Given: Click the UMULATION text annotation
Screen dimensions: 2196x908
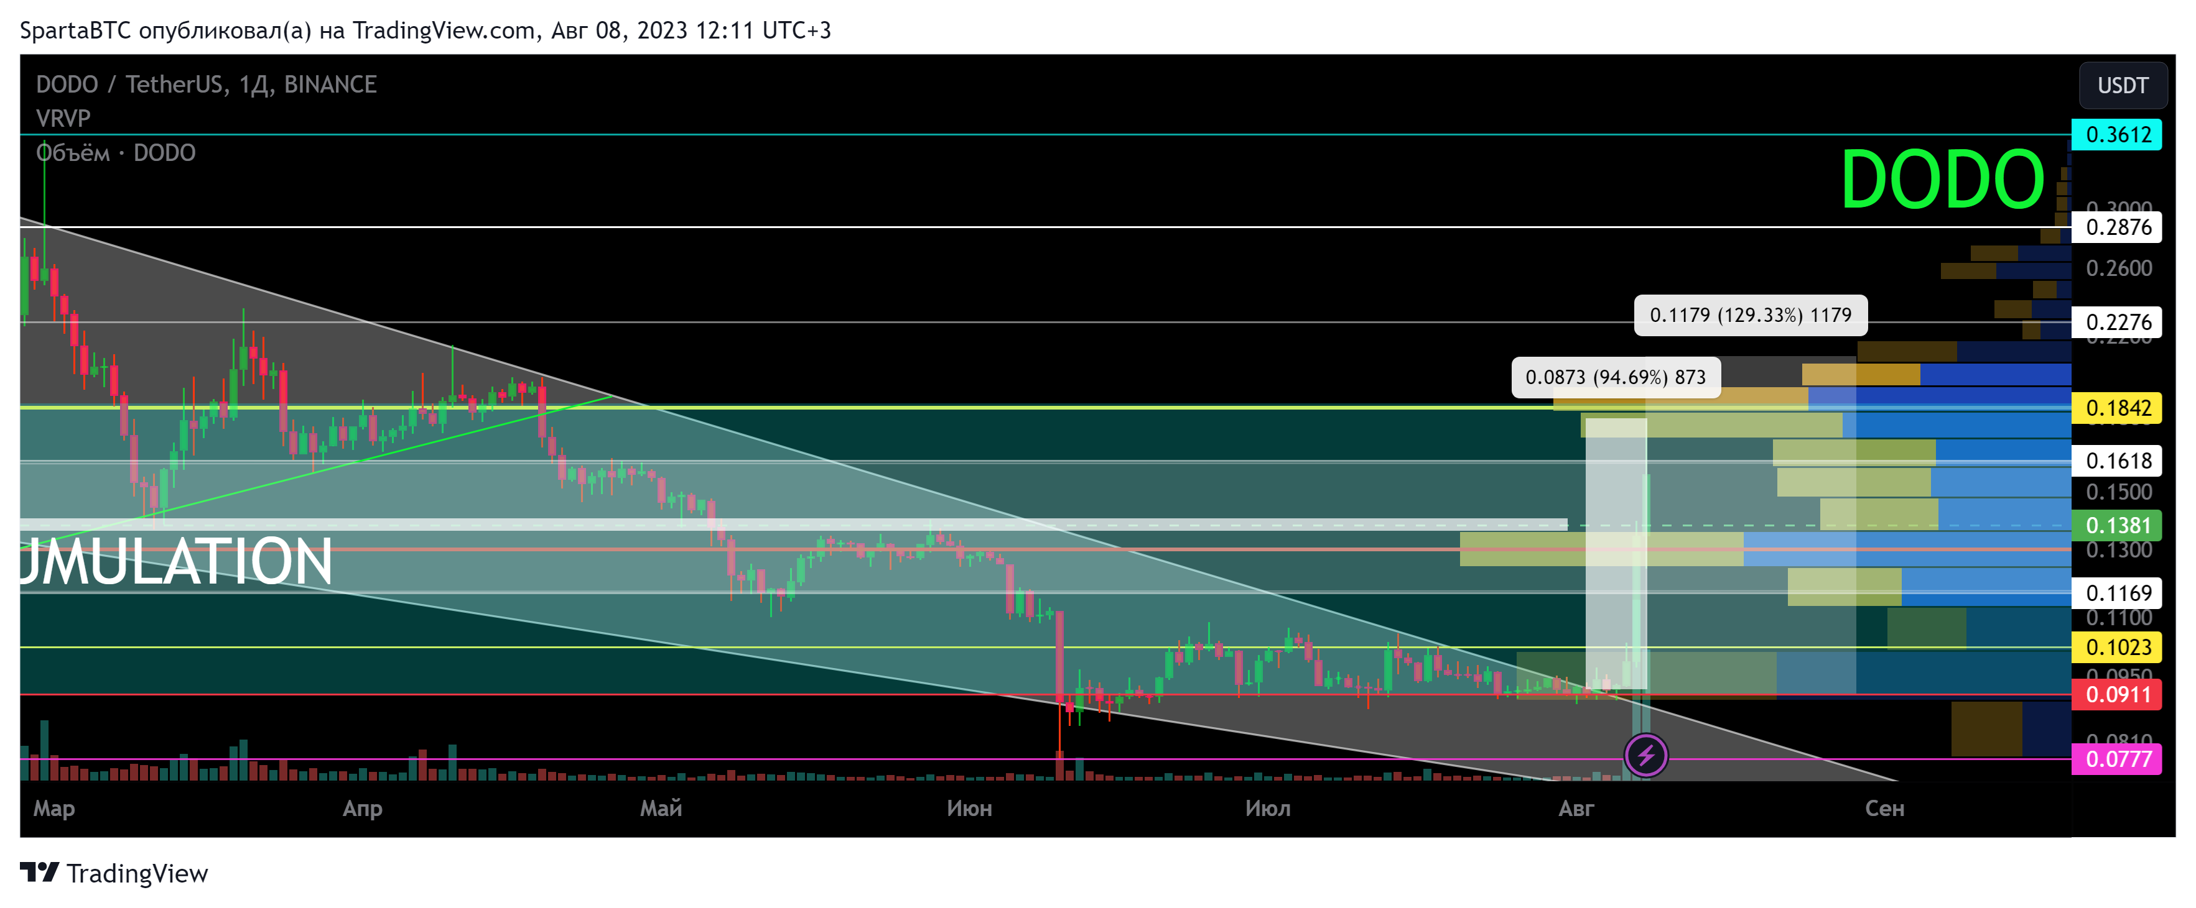Looking at the screenshot, I should point(177,562).
